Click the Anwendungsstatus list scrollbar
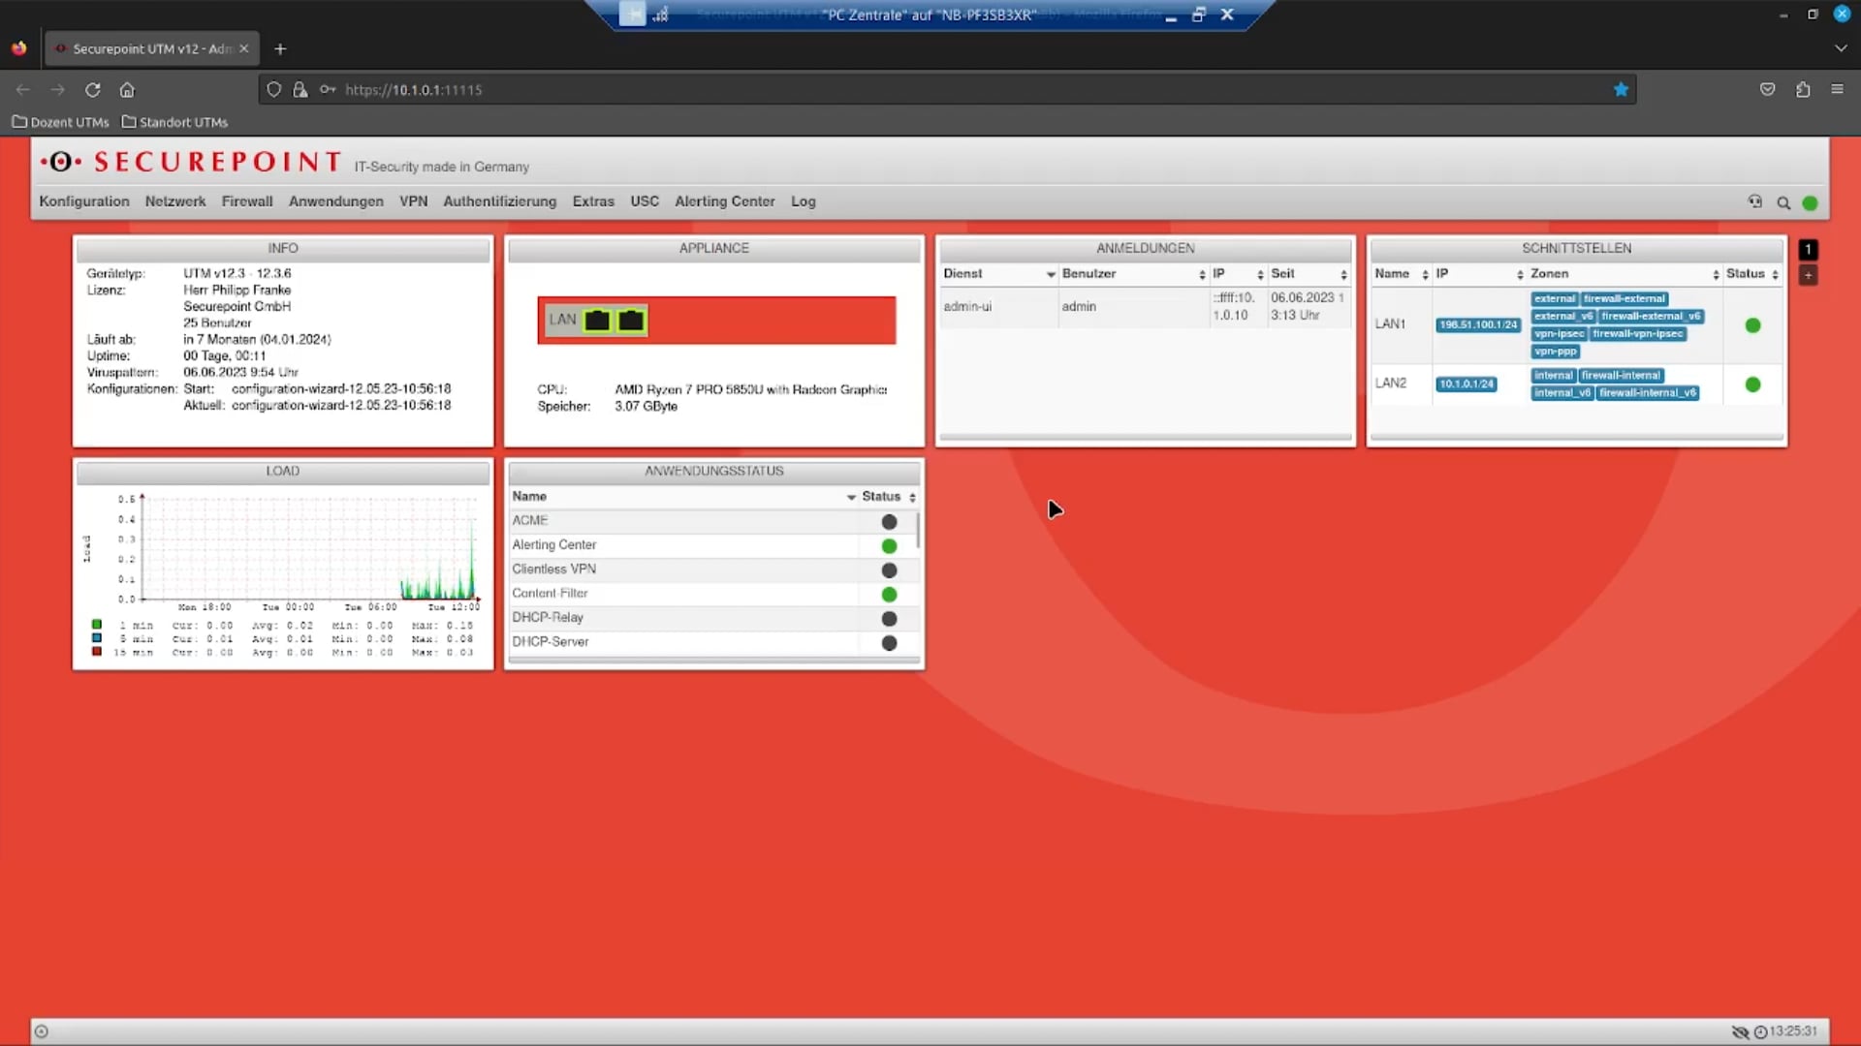The width and height of the screenshot is (1861, 1046). [x=918, y=531]
